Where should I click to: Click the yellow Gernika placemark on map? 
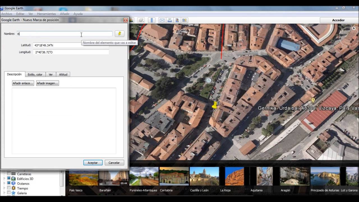pyautogui.click(x=313, y=100)
